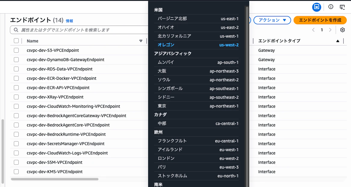Click csvpc-dev-BedrockAgentCore-VPCEndpoint name
Image resolution: width=351 pixels, height=187 pixels.
point(68,125)
